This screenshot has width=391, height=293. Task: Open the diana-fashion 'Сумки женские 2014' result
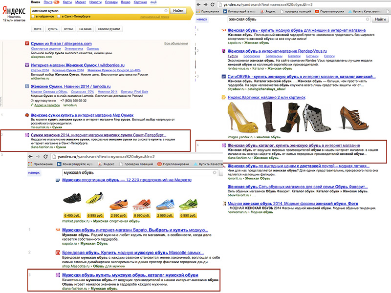[99, 135]
